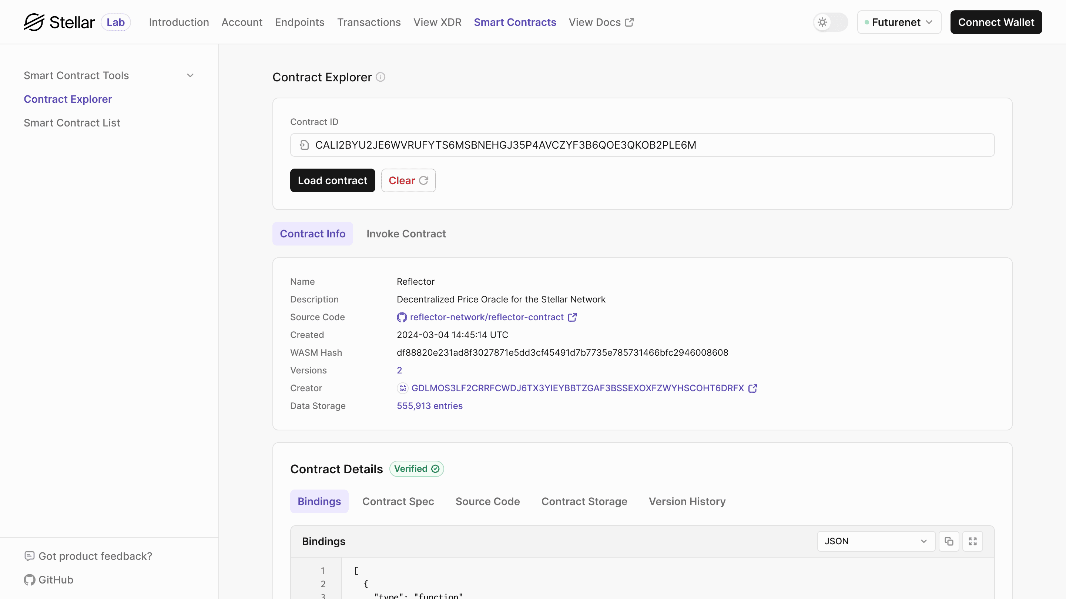Expand Bindings code view to fullscreen

tap(972, 541)
